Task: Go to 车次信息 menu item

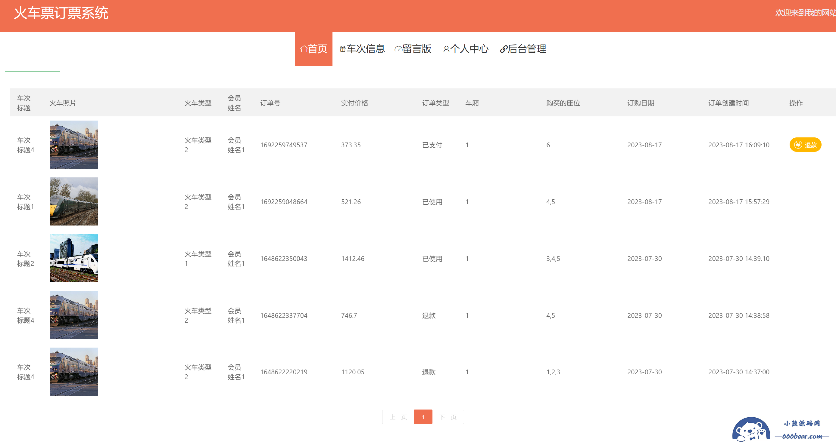Action: [x=362, y=49]
